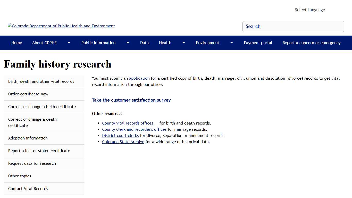Click inside the Search input field
Image resolution: width=352 pixels, height=198 pixels.
pyautogui.click(x=293, y=27)
